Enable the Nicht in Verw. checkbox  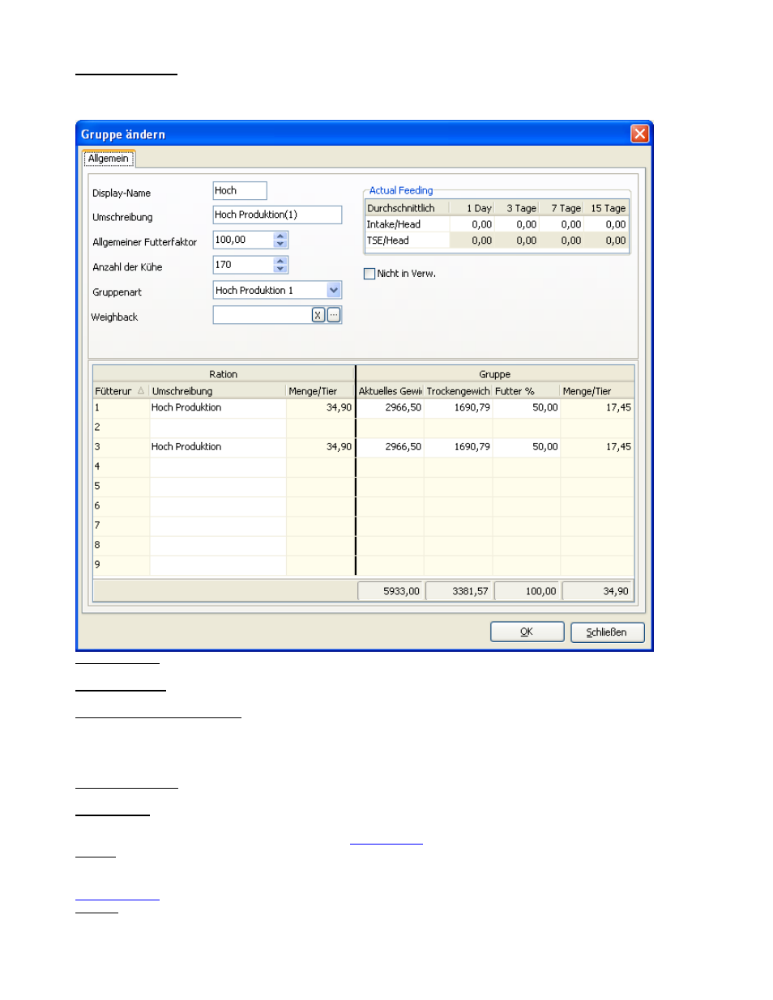(369, 274)
